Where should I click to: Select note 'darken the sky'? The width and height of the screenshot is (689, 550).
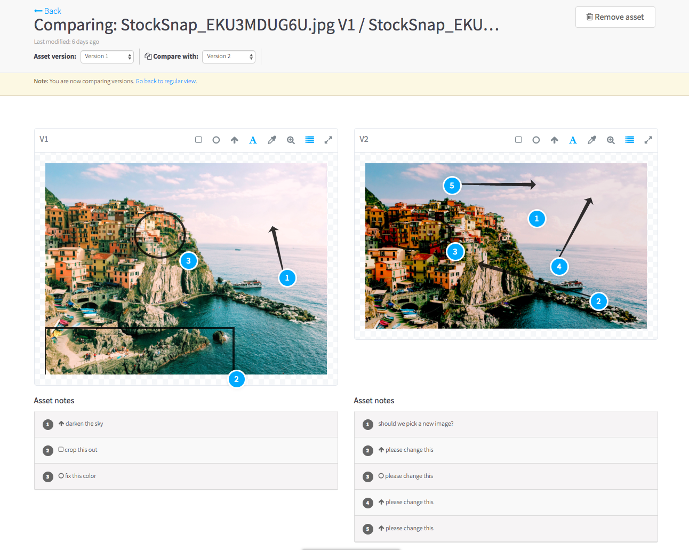point(186,424)
